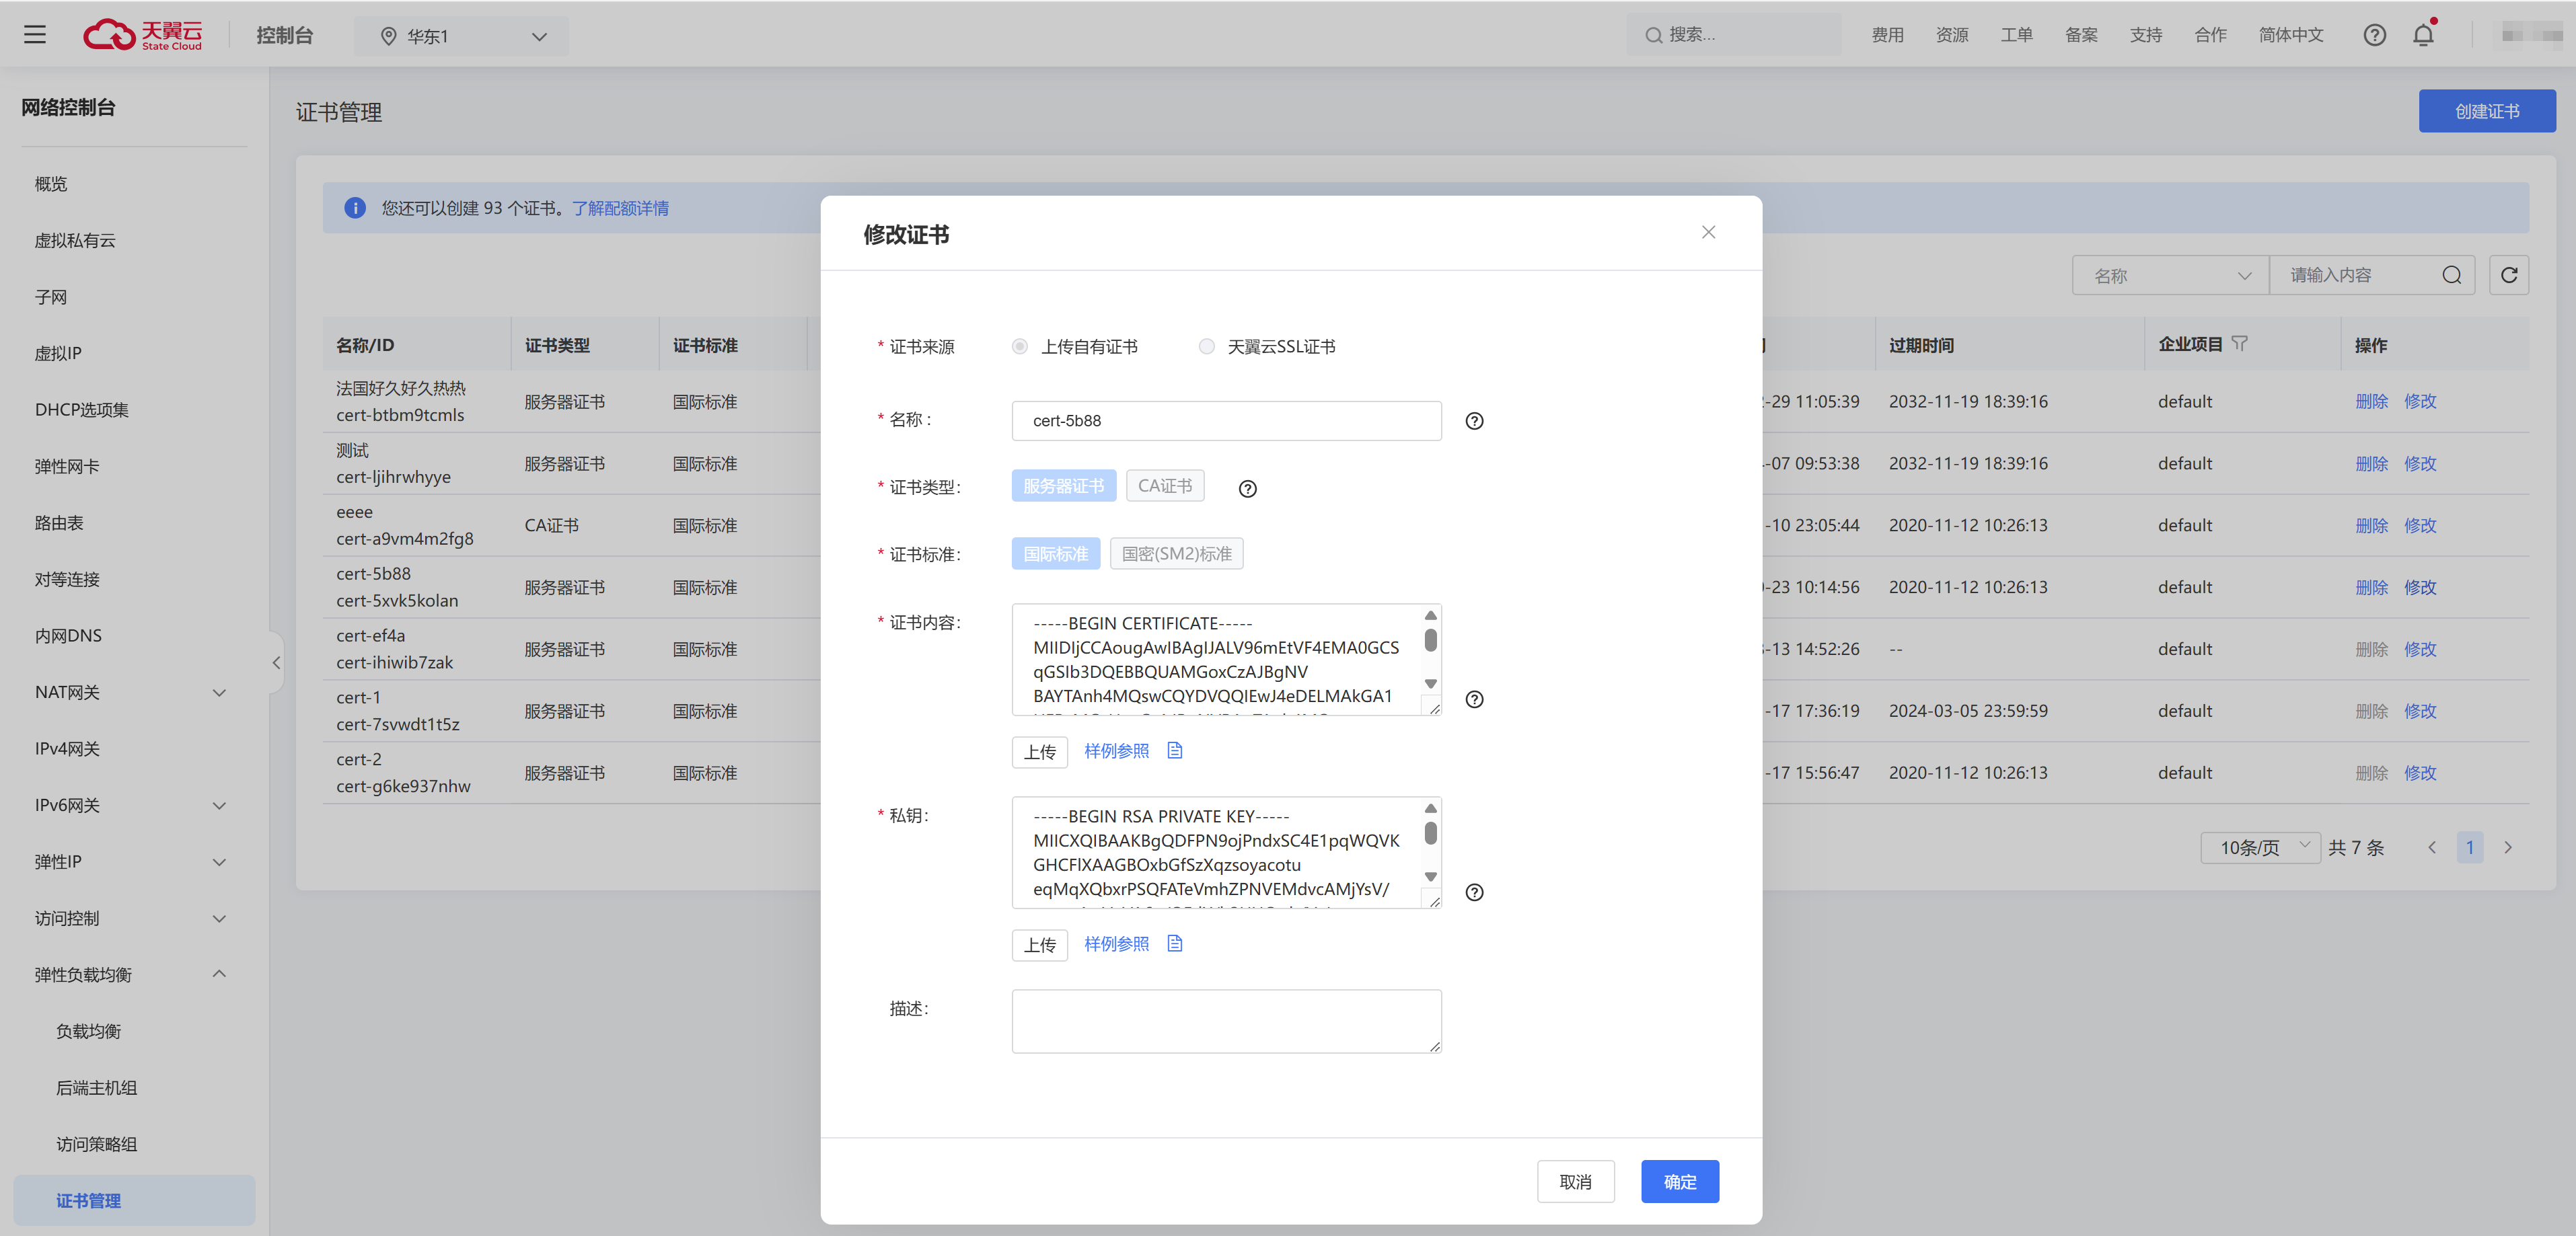The image size is (2576, 1236).
Task: Expand the NAT网关 sidebar section
Action: pos(130,691)
